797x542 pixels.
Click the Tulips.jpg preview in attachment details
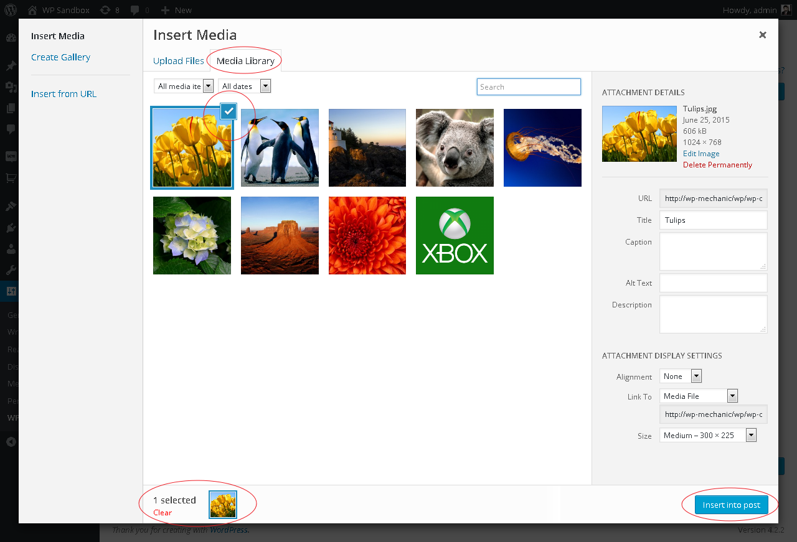(x=639, y=134)
